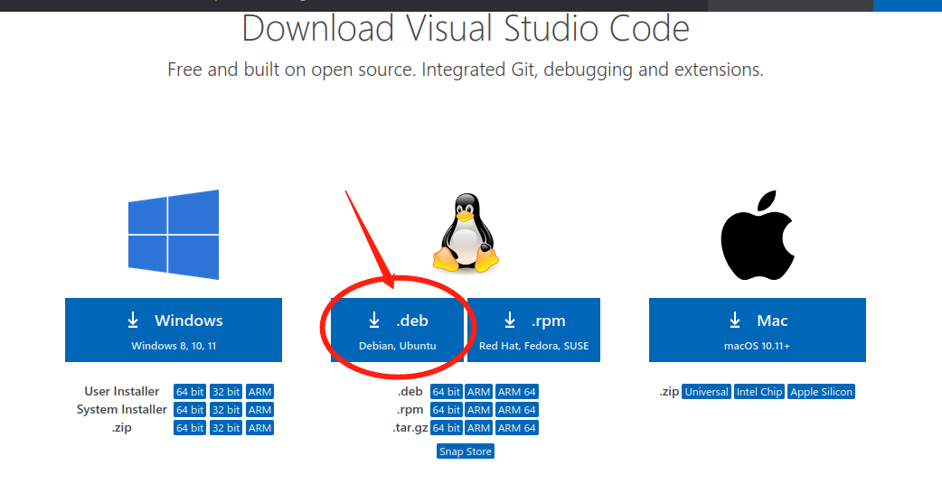
Task: Select User Installer ARM download
Action: click(259, 392)
